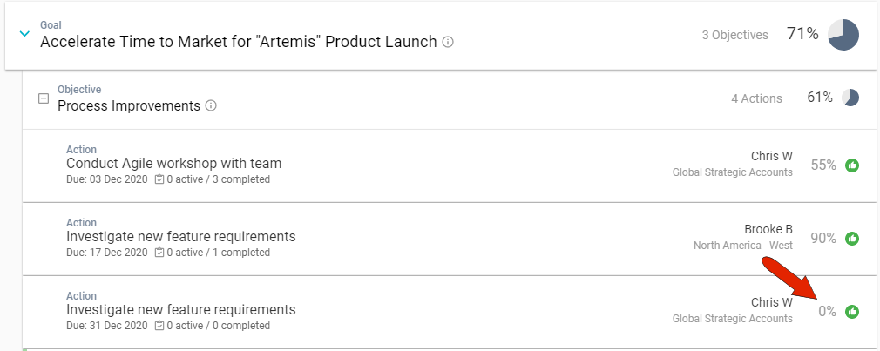Click thumbs-up icon on 0% action
This screenshot has width=880, height=351.
click(852, 311)
